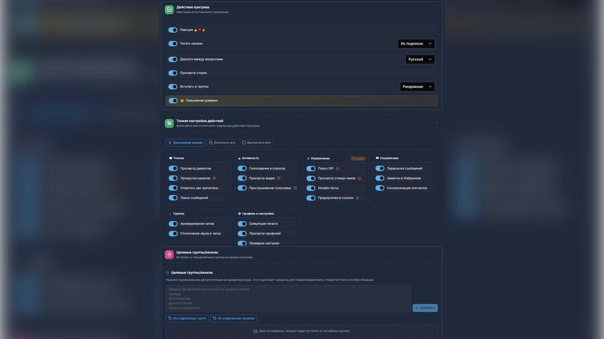Toggle the Просмотр стикер-паков switch
The height and width of the screenshot is (339, 604).
coord(311,178)
